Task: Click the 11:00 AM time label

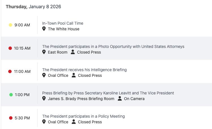Action: [x=22, y=71]
